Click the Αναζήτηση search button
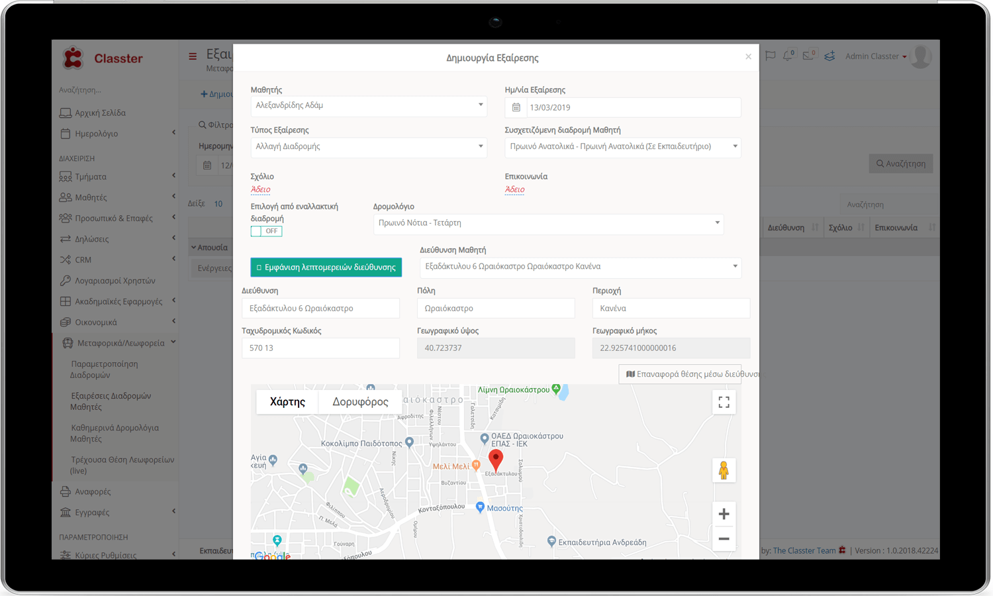993x596 pixels. (900, 164)
